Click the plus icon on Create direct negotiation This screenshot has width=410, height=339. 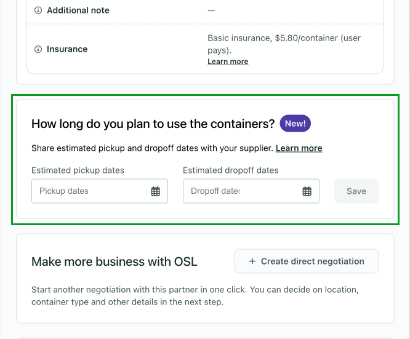click(x=252, y=261)
